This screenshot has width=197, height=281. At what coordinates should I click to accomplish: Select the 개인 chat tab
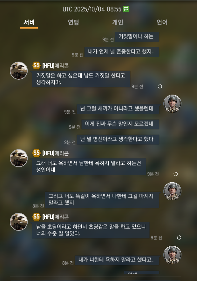(x=118, y=23)
